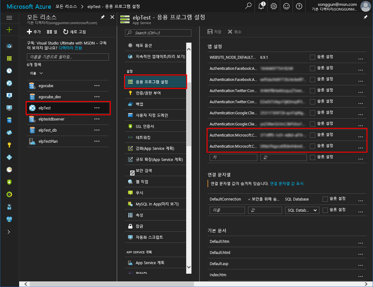Toggle slot setting for new connection string row

[325, 210]
